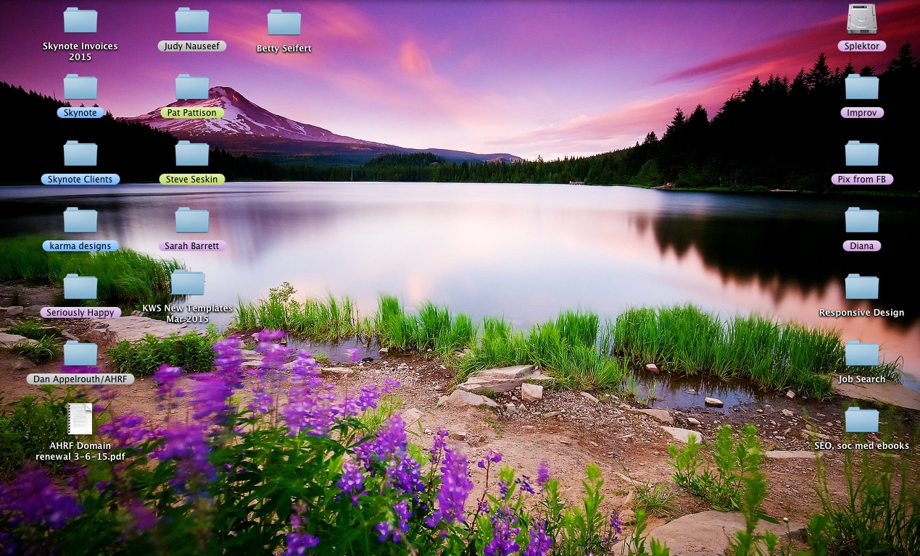Screen dimensions: 920x556
Task: Select the Dan Appelrouth/AHRF folder
Action: coord(80,354)
